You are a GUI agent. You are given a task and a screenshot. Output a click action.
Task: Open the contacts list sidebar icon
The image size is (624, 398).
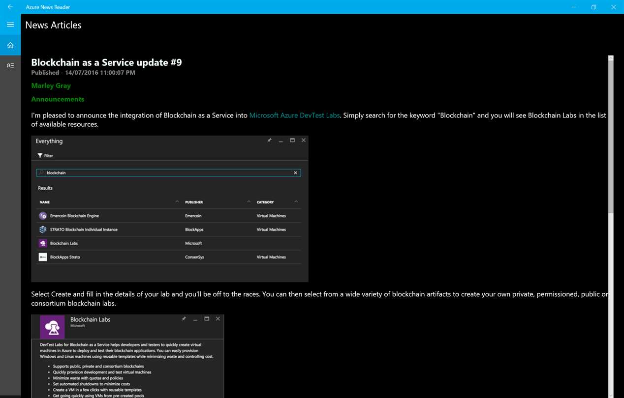pyautogui.click(x=10, y=65)
